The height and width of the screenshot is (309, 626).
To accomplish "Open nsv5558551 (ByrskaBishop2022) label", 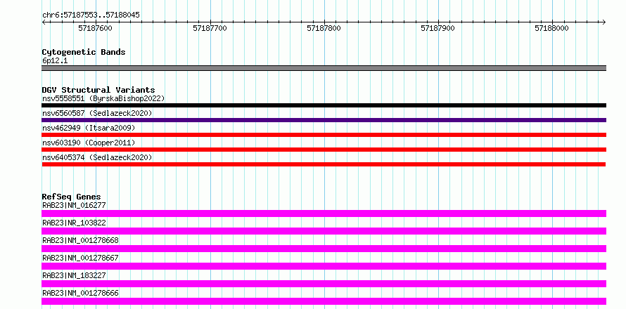I will click(x=103, y=98).
